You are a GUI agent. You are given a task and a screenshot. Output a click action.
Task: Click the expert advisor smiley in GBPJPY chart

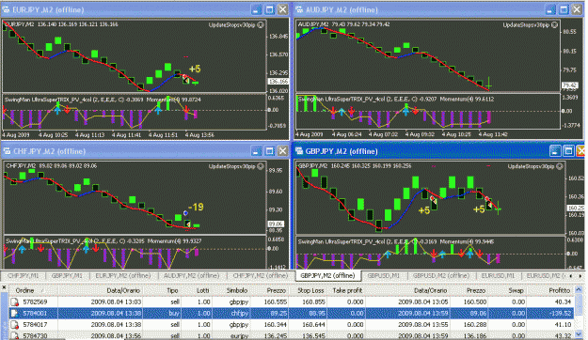pyautogui.click(x=560, y=166)
